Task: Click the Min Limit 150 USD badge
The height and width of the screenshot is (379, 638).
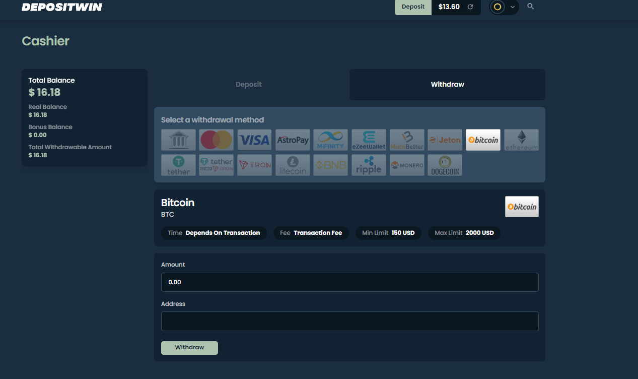Action: (x=388, y=233)
